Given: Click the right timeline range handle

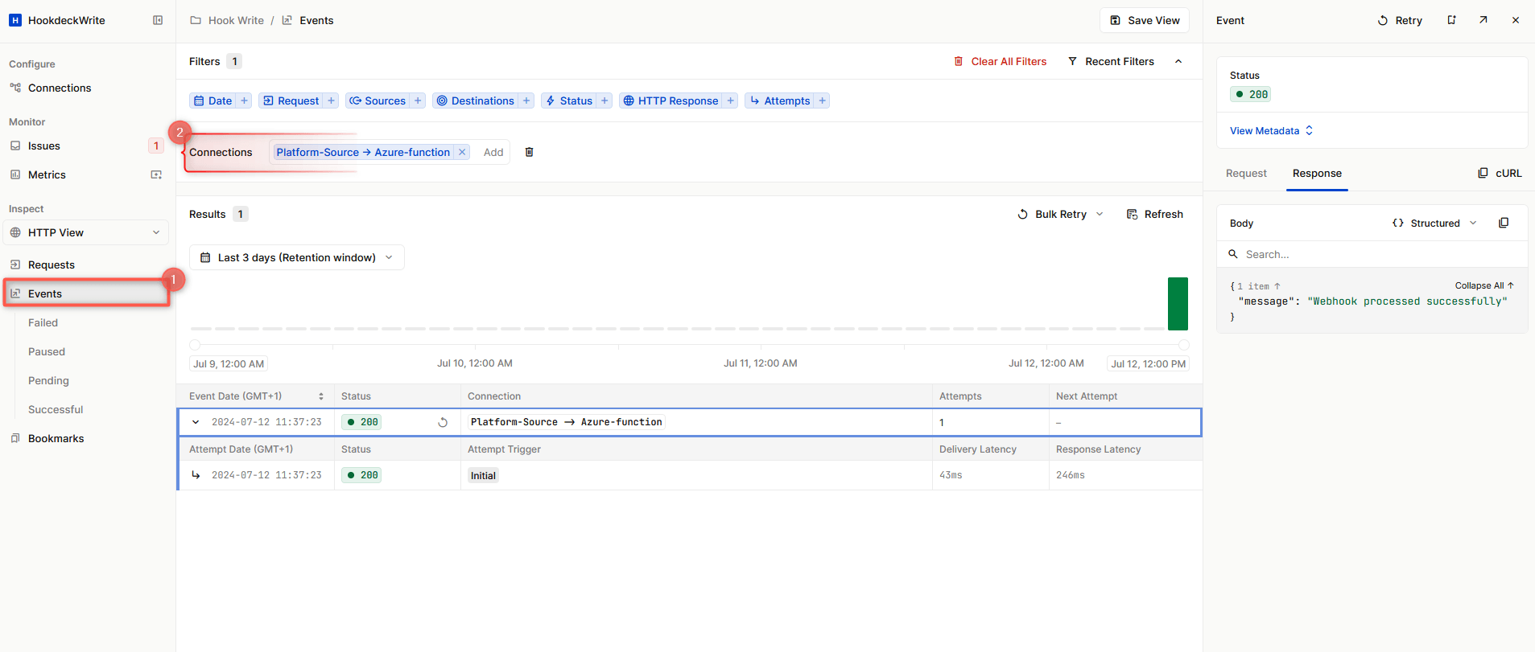Looking at the screenshot, I should 1184,345.
